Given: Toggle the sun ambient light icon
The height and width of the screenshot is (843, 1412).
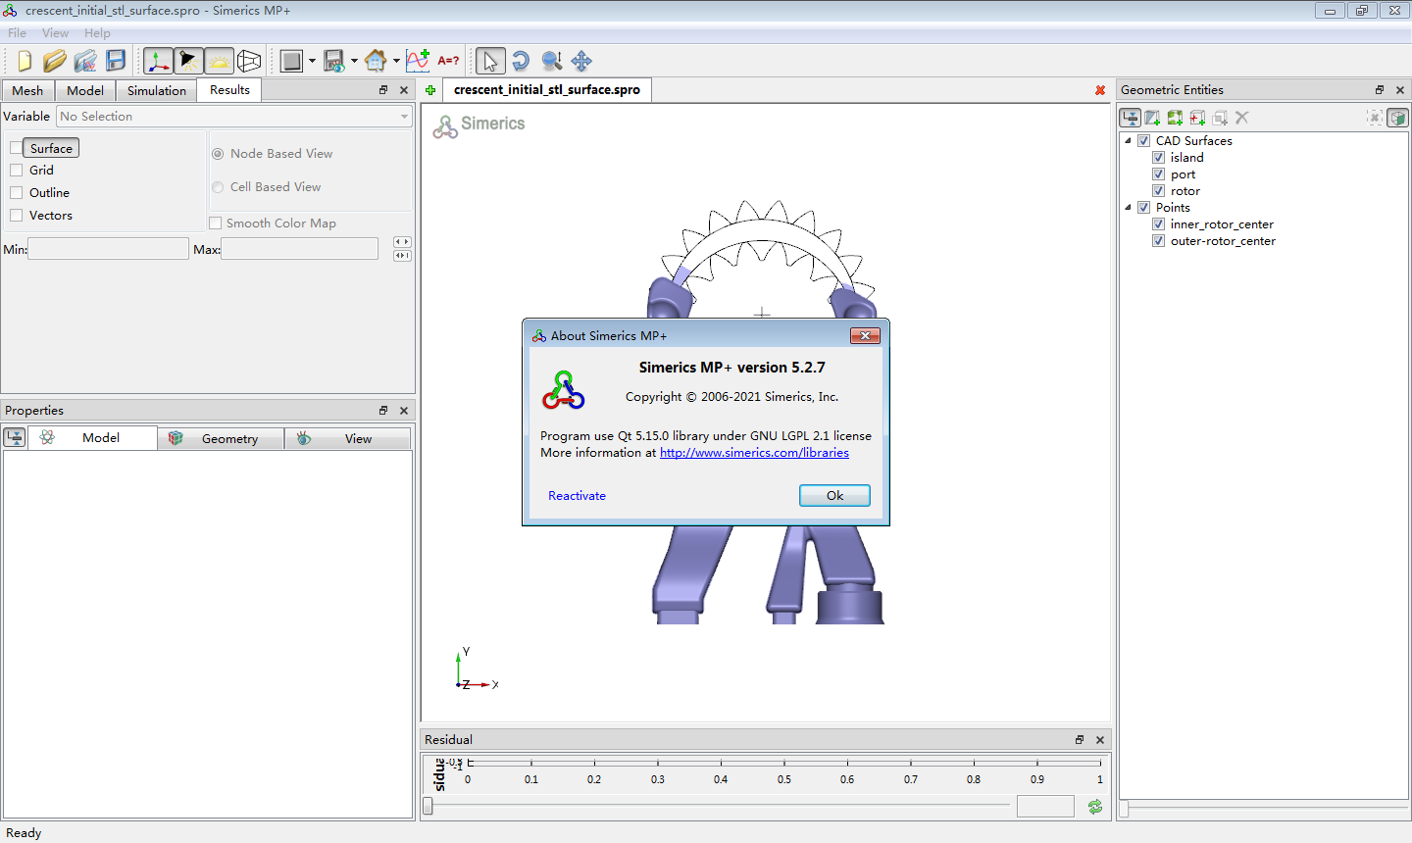Looking at the screenshot, I should (219, 61).
